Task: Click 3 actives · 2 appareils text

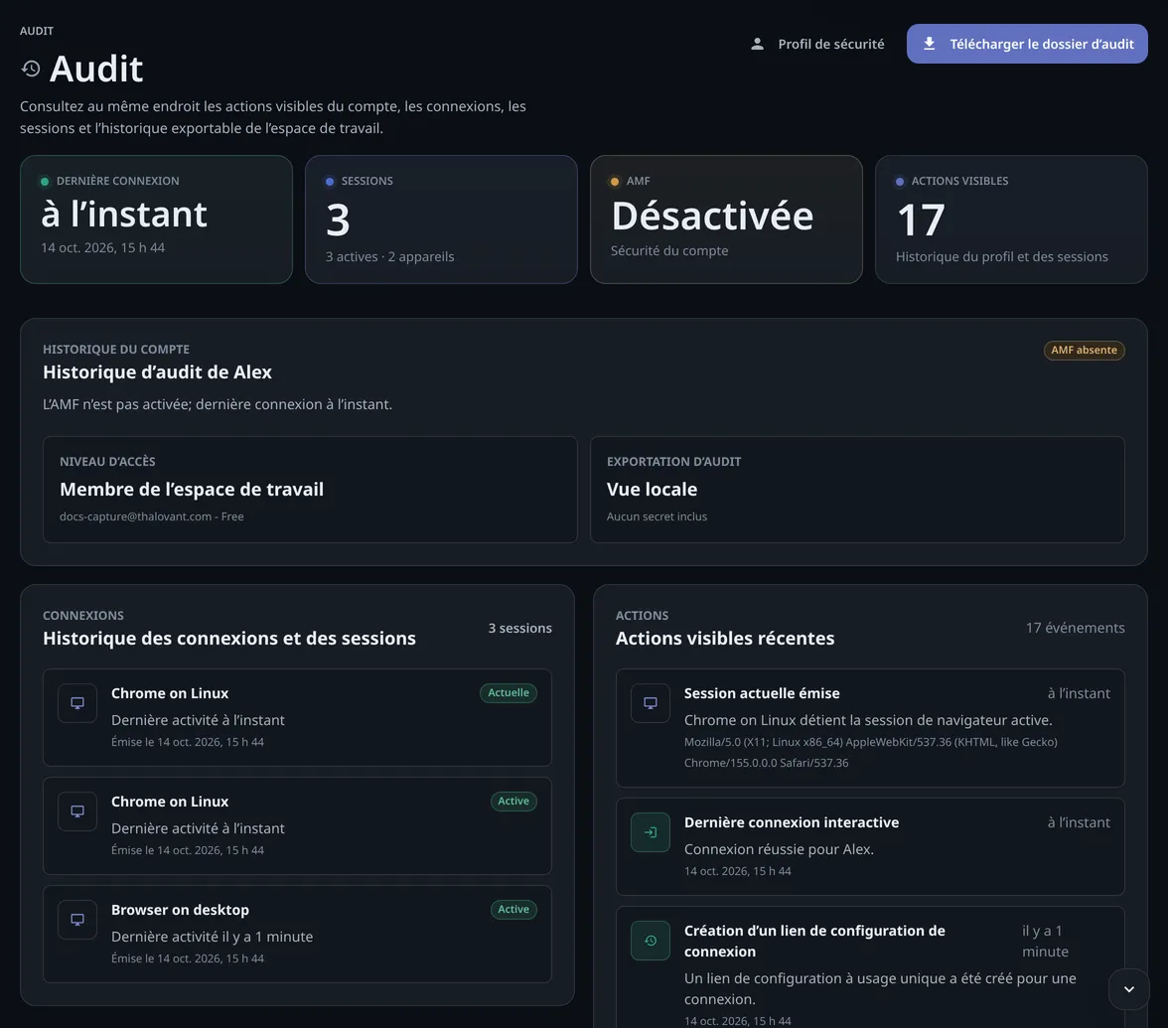Action: click(x=389, y=256)
